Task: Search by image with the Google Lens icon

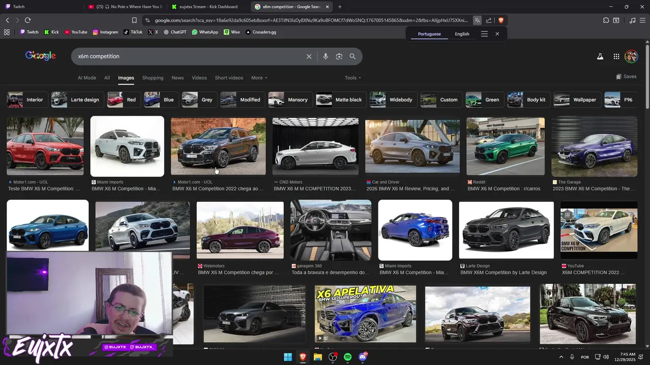Action: pos(339,56)
